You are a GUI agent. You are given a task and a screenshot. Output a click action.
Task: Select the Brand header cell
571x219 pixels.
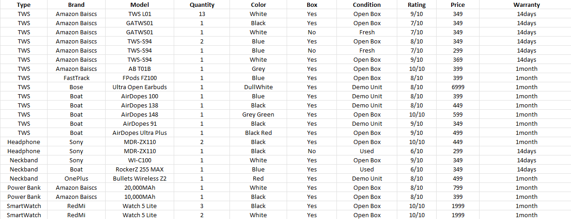(76, 5)
